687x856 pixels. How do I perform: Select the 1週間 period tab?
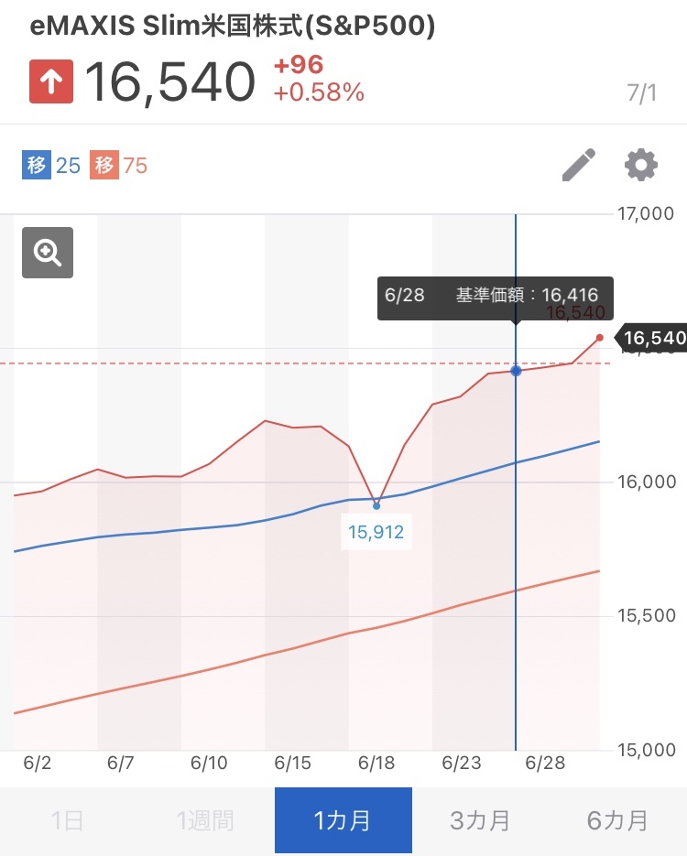pyautogui.click(x=205, y=820)
